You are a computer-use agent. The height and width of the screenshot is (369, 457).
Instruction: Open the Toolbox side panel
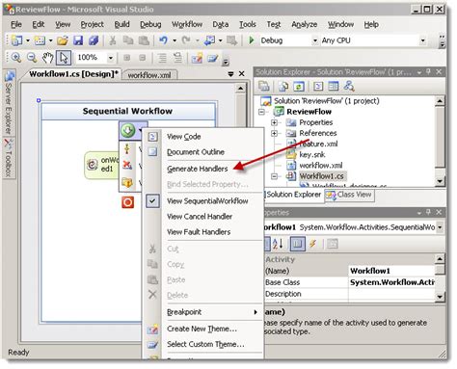pos(9,158)
